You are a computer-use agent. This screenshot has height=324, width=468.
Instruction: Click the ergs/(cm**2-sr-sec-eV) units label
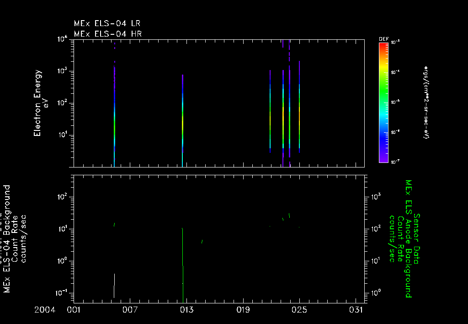pos(426,102)
